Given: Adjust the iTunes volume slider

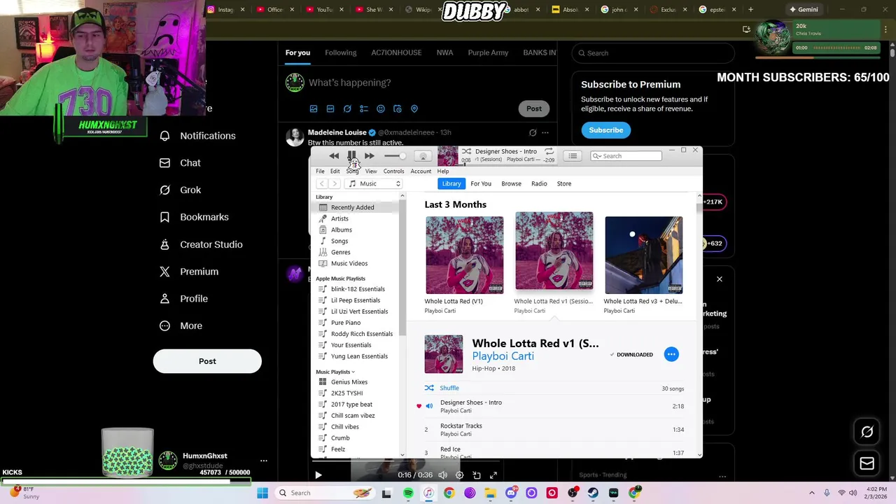Looking at the screenshot, I should point(394,156).
